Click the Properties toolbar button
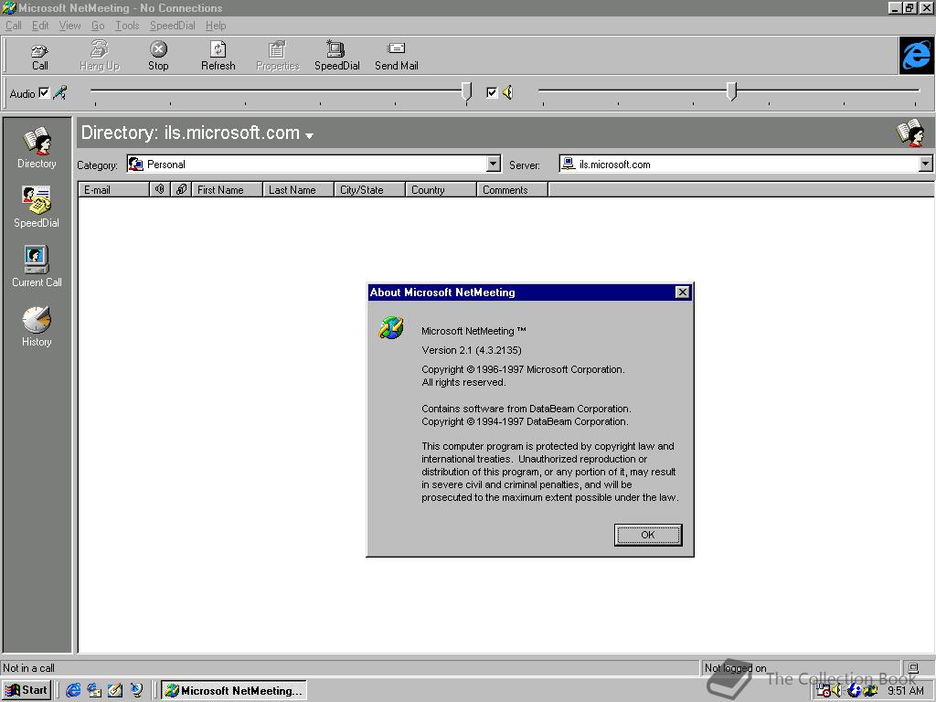936x702 pixels. pyautogui.click(x=278, y=56)
